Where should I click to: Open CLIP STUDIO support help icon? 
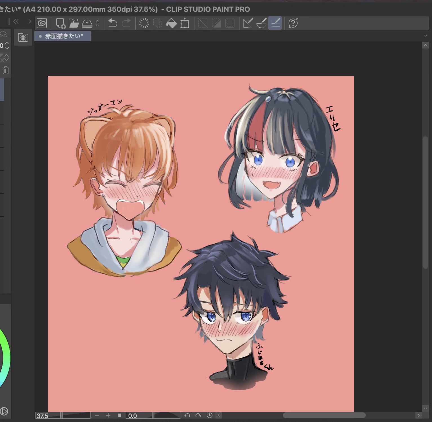point(293,23)
